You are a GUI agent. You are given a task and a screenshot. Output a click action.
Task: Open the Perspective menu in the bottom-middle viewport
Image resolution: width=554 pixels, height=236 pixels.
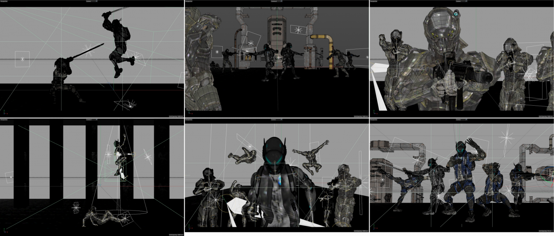click(x=188, y=120)
